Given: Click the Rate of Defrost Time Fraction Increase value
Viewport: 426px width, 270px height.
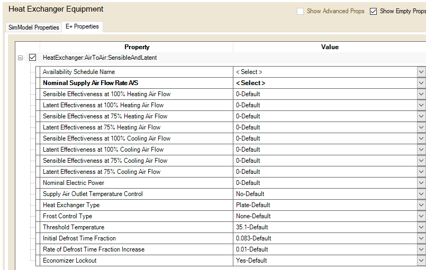Looking at the screenshot, I should (x=325, y=249).
